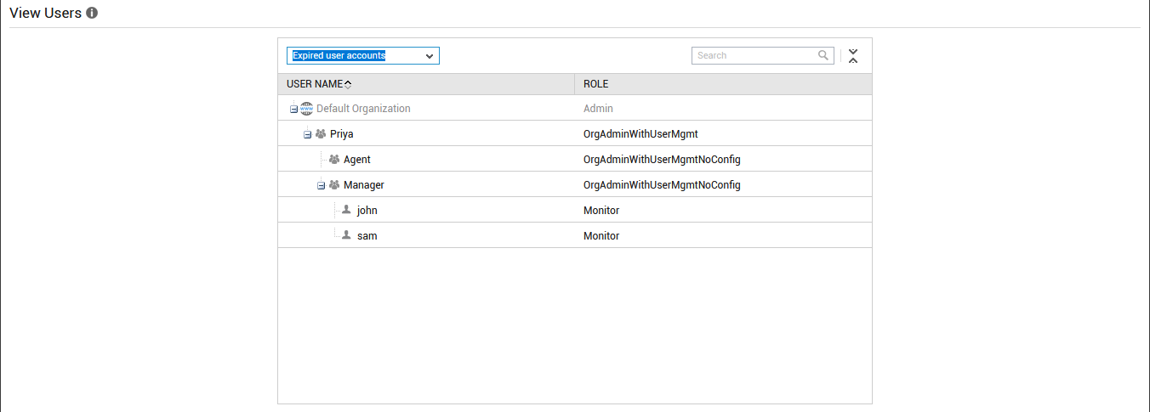Image resolution: width=1150 pixels, height=412 pixels.
Task: Open the Expired user accounts dropdown
Action: pyautogui.click(x=363, y=56)
